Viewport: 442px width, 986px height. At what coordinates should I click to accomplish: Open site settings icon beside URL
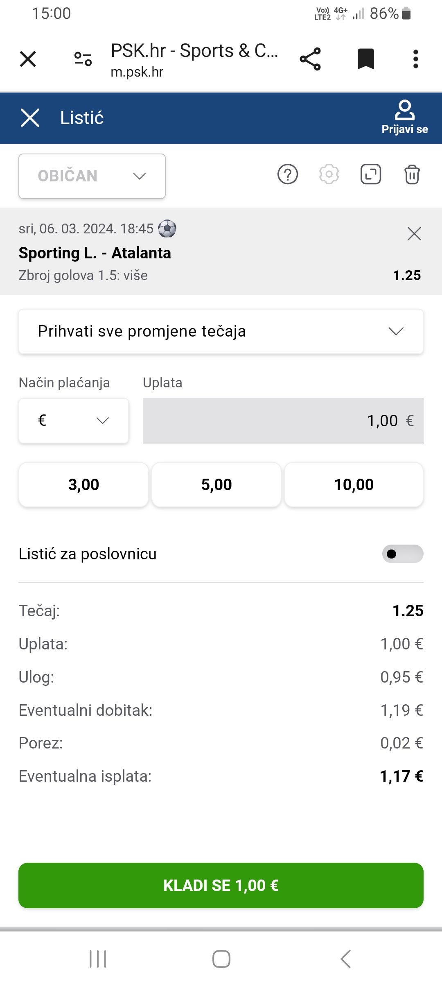coord(83,59)
